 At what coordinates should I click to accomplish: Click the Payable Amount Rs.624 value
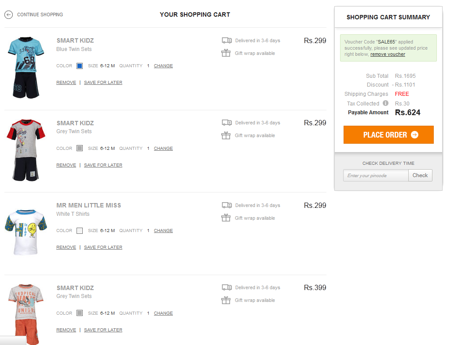(x=408, y=113)
